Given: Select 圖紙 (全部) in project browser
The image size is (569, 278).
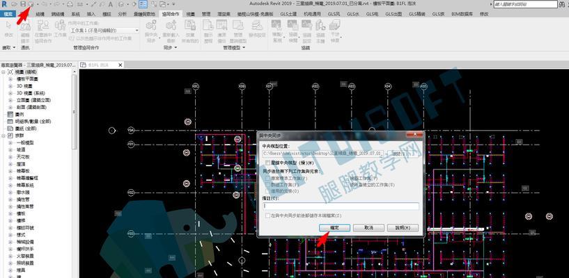Looking at the screenshot, I should 25,129.
